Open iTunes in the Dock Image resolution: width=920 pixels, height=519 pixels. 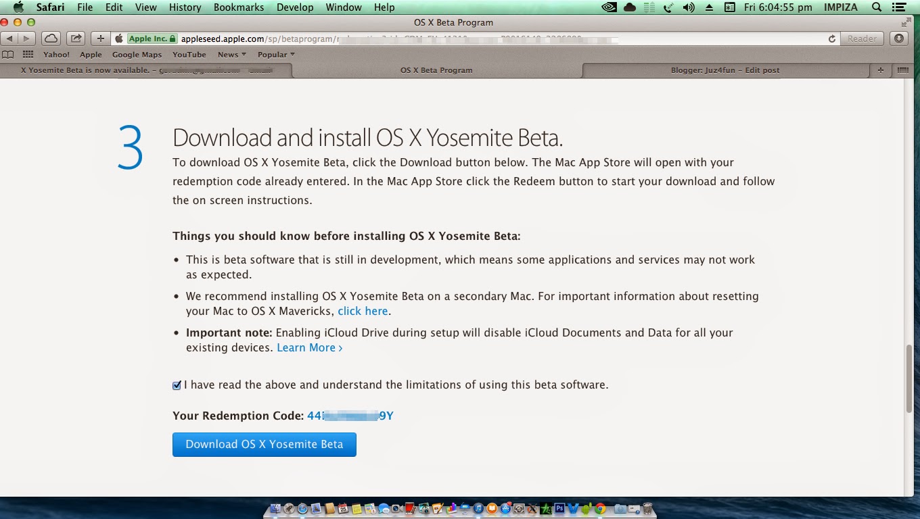[478, 509]
